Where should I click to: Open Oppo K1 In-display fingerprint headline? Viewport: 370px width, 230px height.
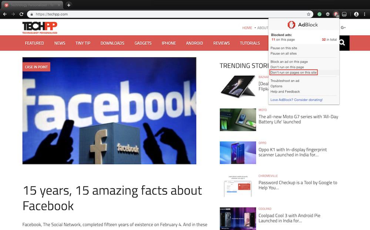coord(293,152)
